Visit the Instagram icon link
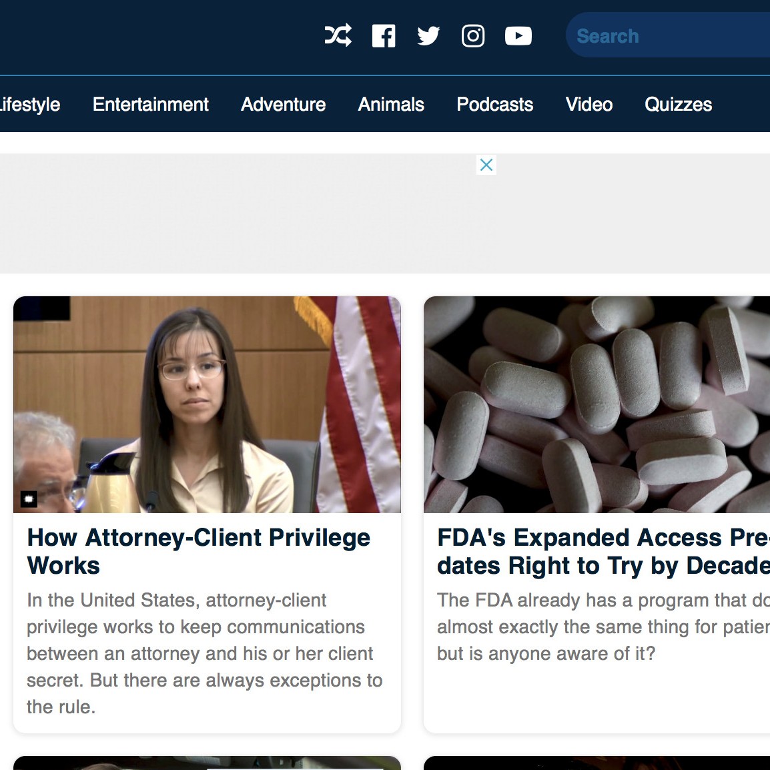This screenshot has width=770, height=770. pyautogui.click(x=473, y=36)
